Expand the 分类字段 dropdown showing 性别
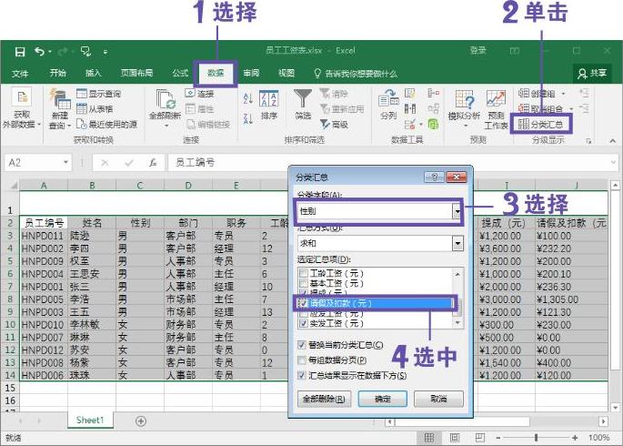623x446 pixels. (x=457, y=211)
